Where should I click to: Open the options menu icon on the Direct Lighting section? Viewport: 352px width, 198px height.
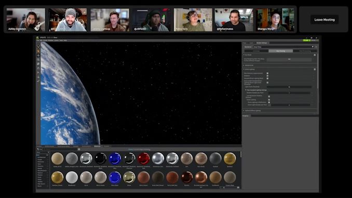pos(315,70)
